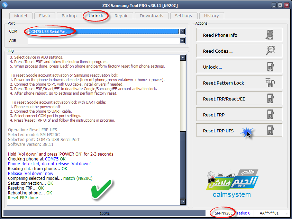The image size is (292, 219).
Task: Minimize the Z3X Samsung Tool window
Action: click(x=274, y=5)
